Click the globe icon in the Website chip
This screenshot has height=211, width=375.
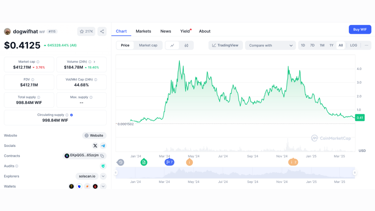coord(86,135)
